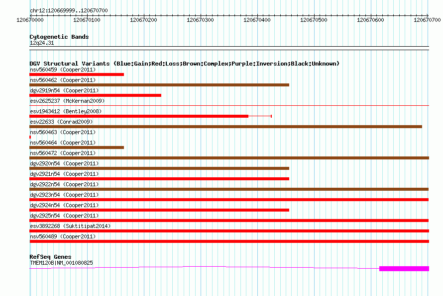This screenshot has width=443, height=296.
Task: Click the brown nsv560462 complex bar
Action: pos(159,85)
